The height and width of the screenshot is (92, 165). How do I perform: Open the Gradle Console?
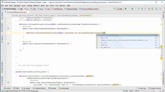coord(155,88)
